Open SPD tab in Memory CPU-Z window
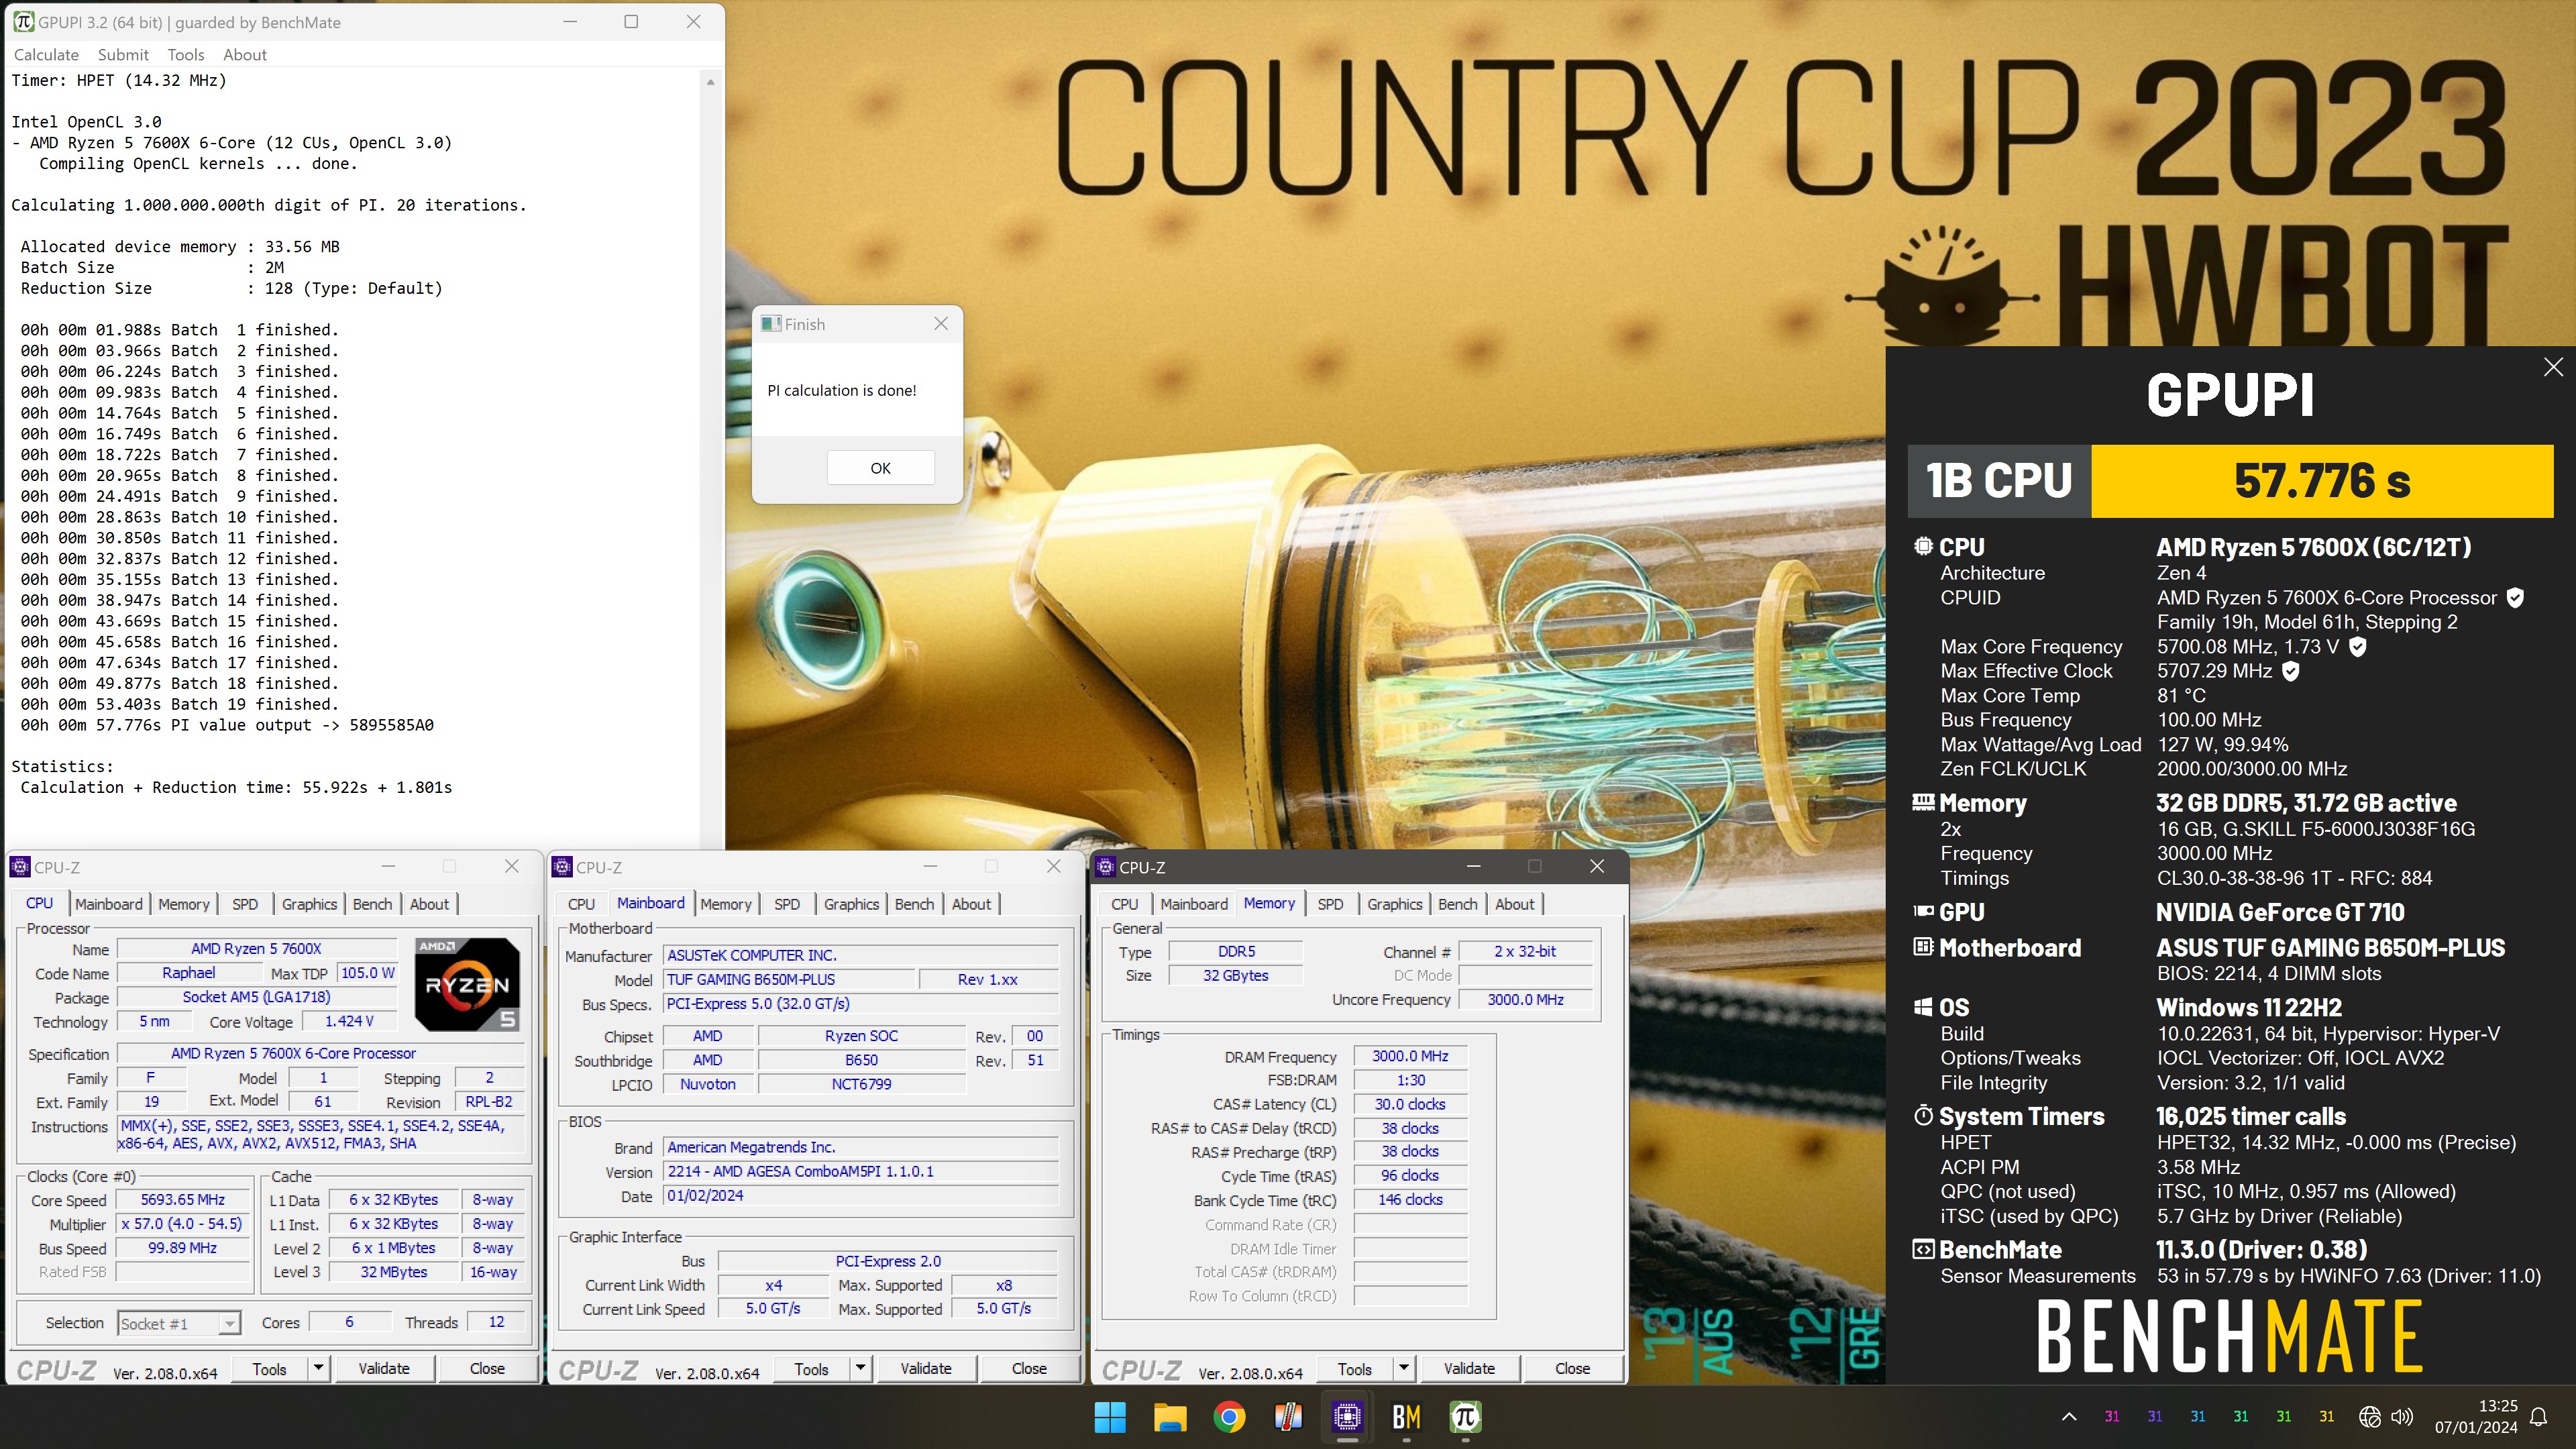This screenshot has height=1449, width=2576. pyautogui.click(x=1330, y=904)
